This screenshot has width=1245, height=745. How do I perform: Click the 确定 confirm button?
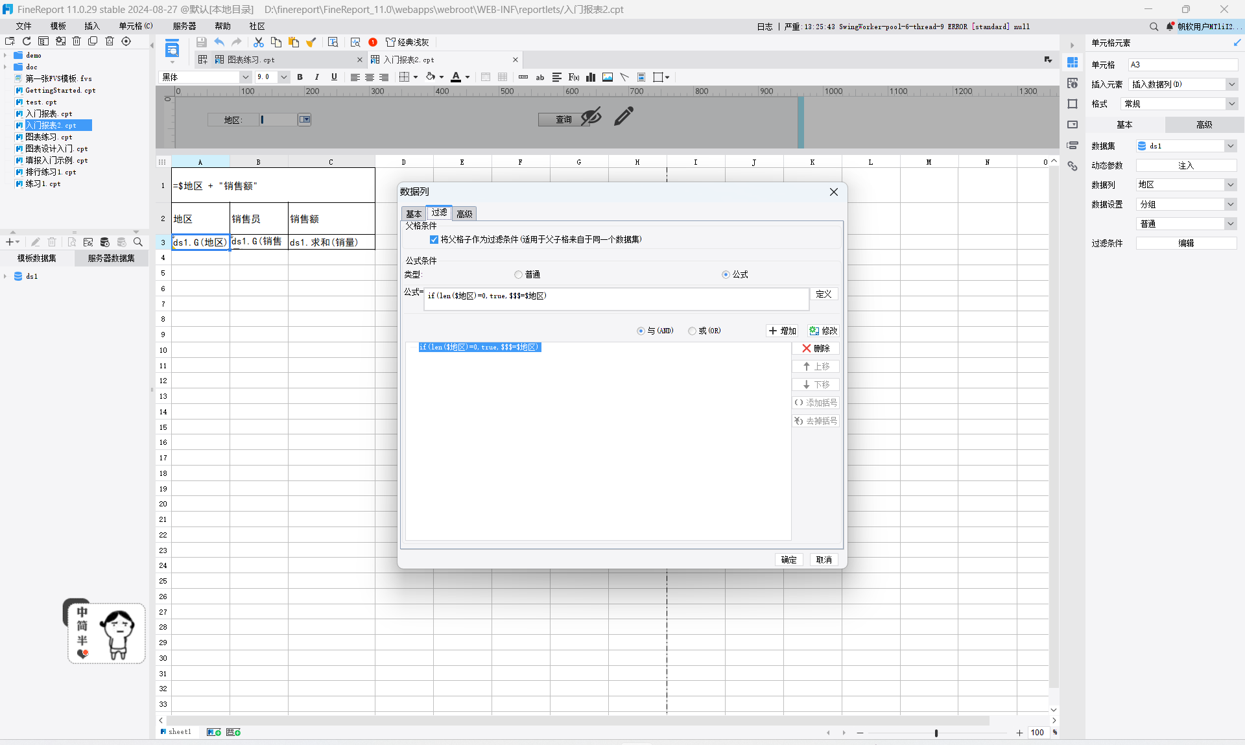tap(788, 560)
